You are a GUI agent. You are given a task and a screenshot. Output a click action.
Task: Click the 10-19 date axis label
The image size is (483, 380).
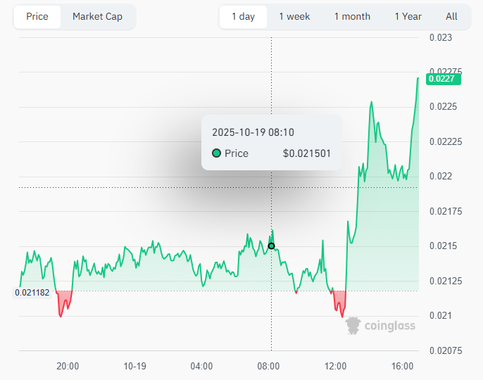(134, 366)
